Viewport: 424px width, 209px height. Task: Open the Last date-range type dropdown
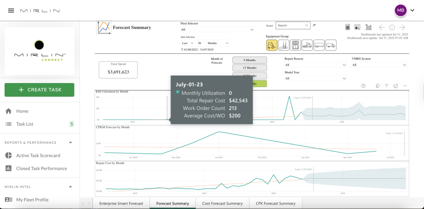188,43
